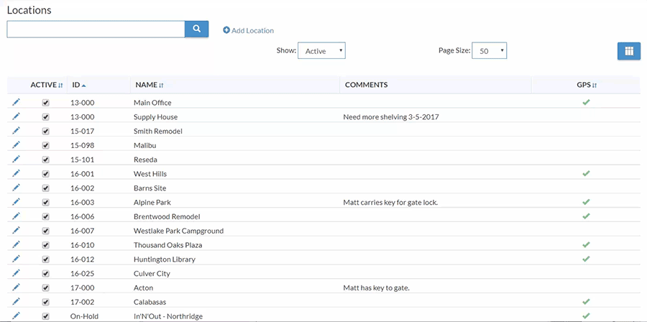This screenshot has width=647, height=322.
Task: Open the Show filter dropdown
Action: pyautogui.click(x=321, y=51)
